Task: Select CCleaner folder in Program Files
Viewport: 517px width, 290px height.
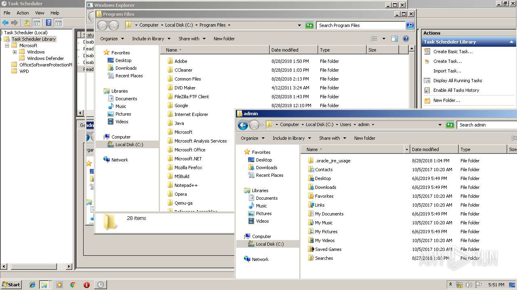Action: (183, 70)
